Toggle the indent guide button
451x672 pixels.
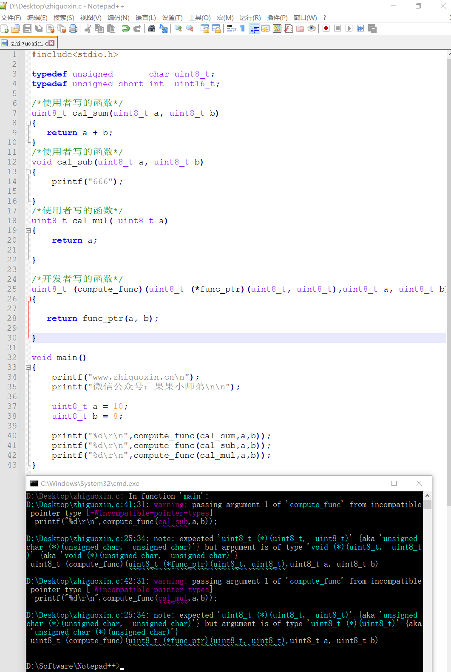[x=254, y=28]
